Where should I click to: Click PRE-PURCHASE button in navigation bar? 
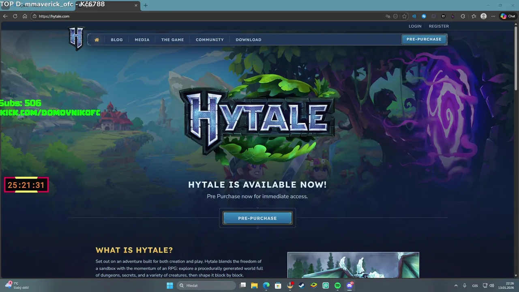[424, 39]
